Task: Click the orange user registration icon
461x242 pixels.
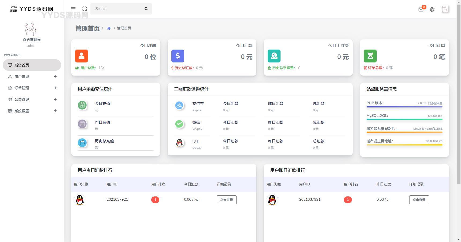Action: tap(82, 56)
